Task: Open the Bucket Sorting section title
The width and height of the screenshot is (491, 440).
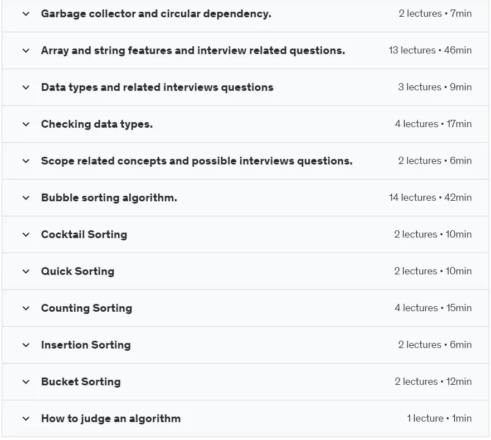Action: pos(81,381)
